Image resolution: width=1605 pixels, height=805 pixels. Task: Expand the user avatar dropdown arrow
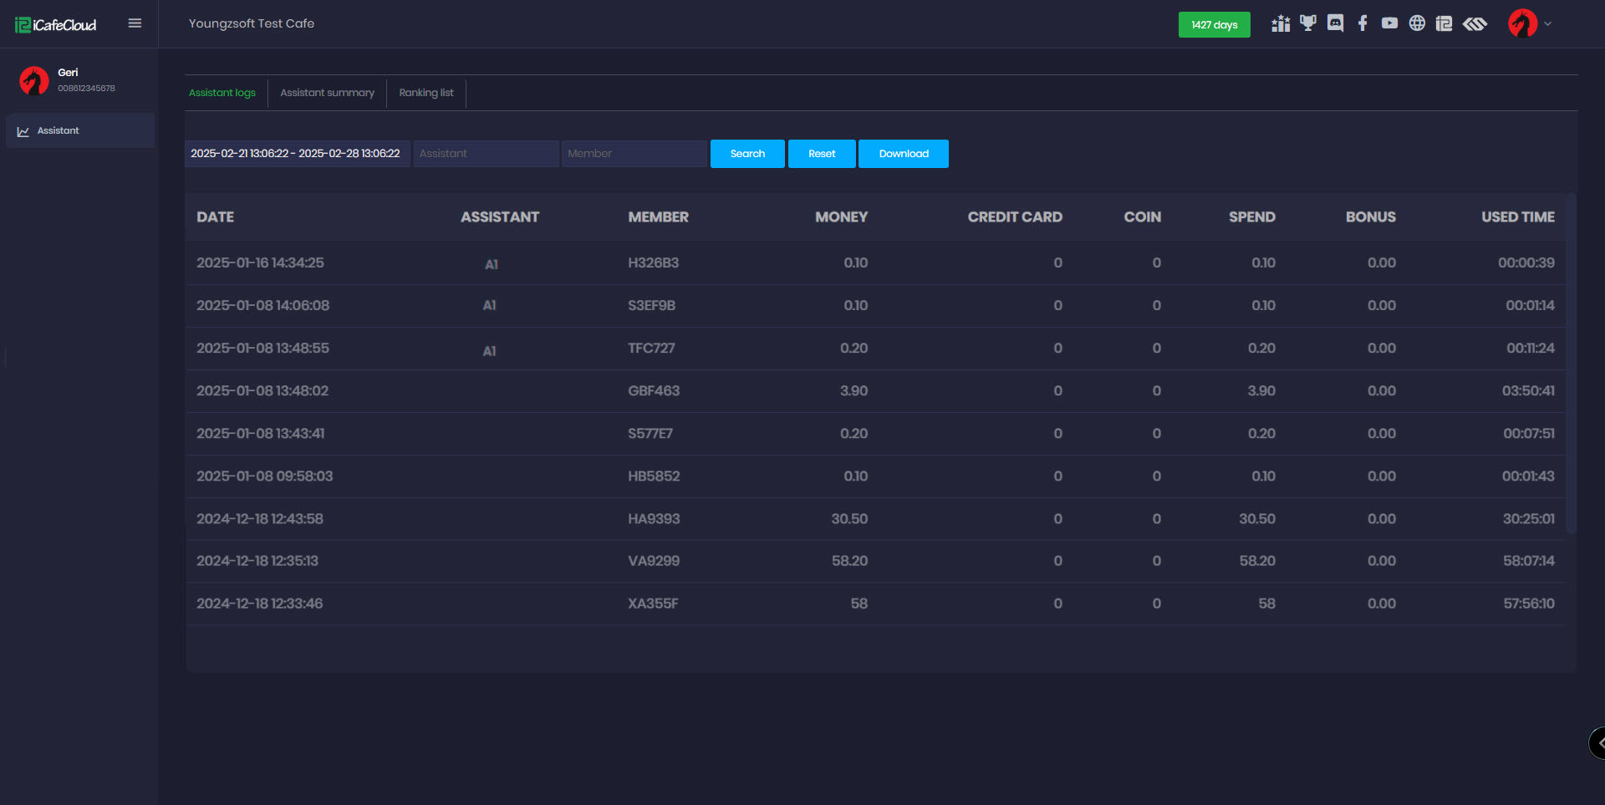(x=1547, y=24)
